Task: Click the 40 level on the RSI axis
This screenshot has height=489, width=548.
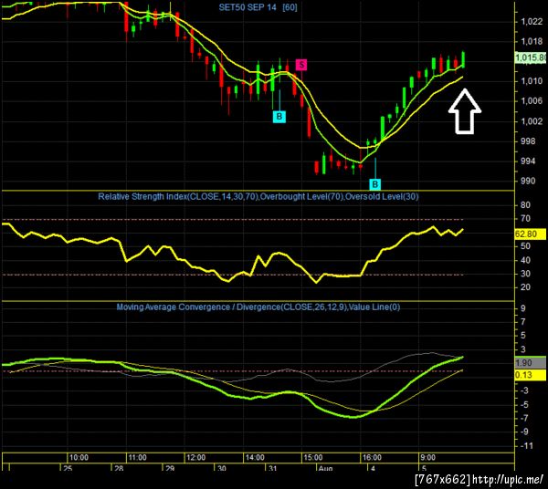Action: 526,260
